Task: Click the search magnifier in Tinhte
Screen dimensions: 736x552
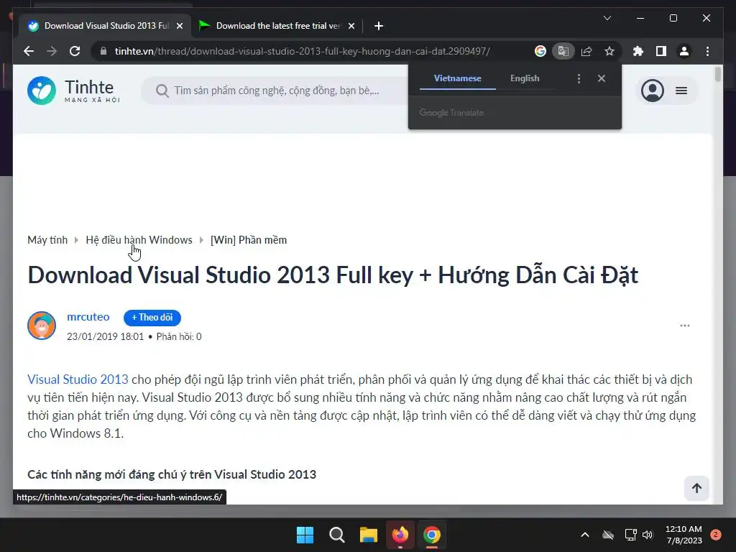Action: 162,91
